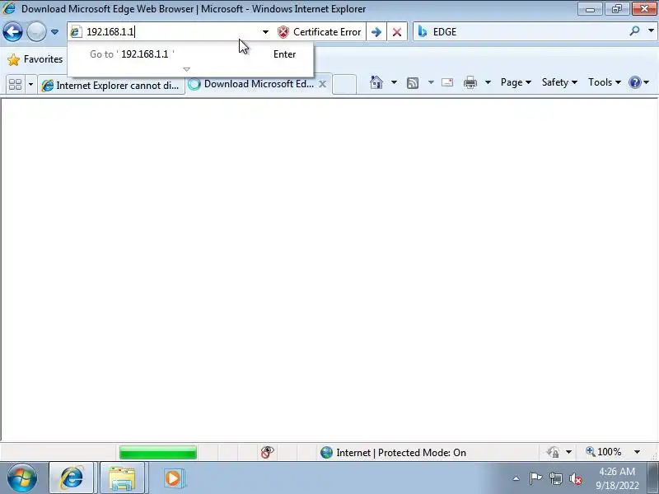Open the Tools menu

pyautogui.click(x=605, y=82)
